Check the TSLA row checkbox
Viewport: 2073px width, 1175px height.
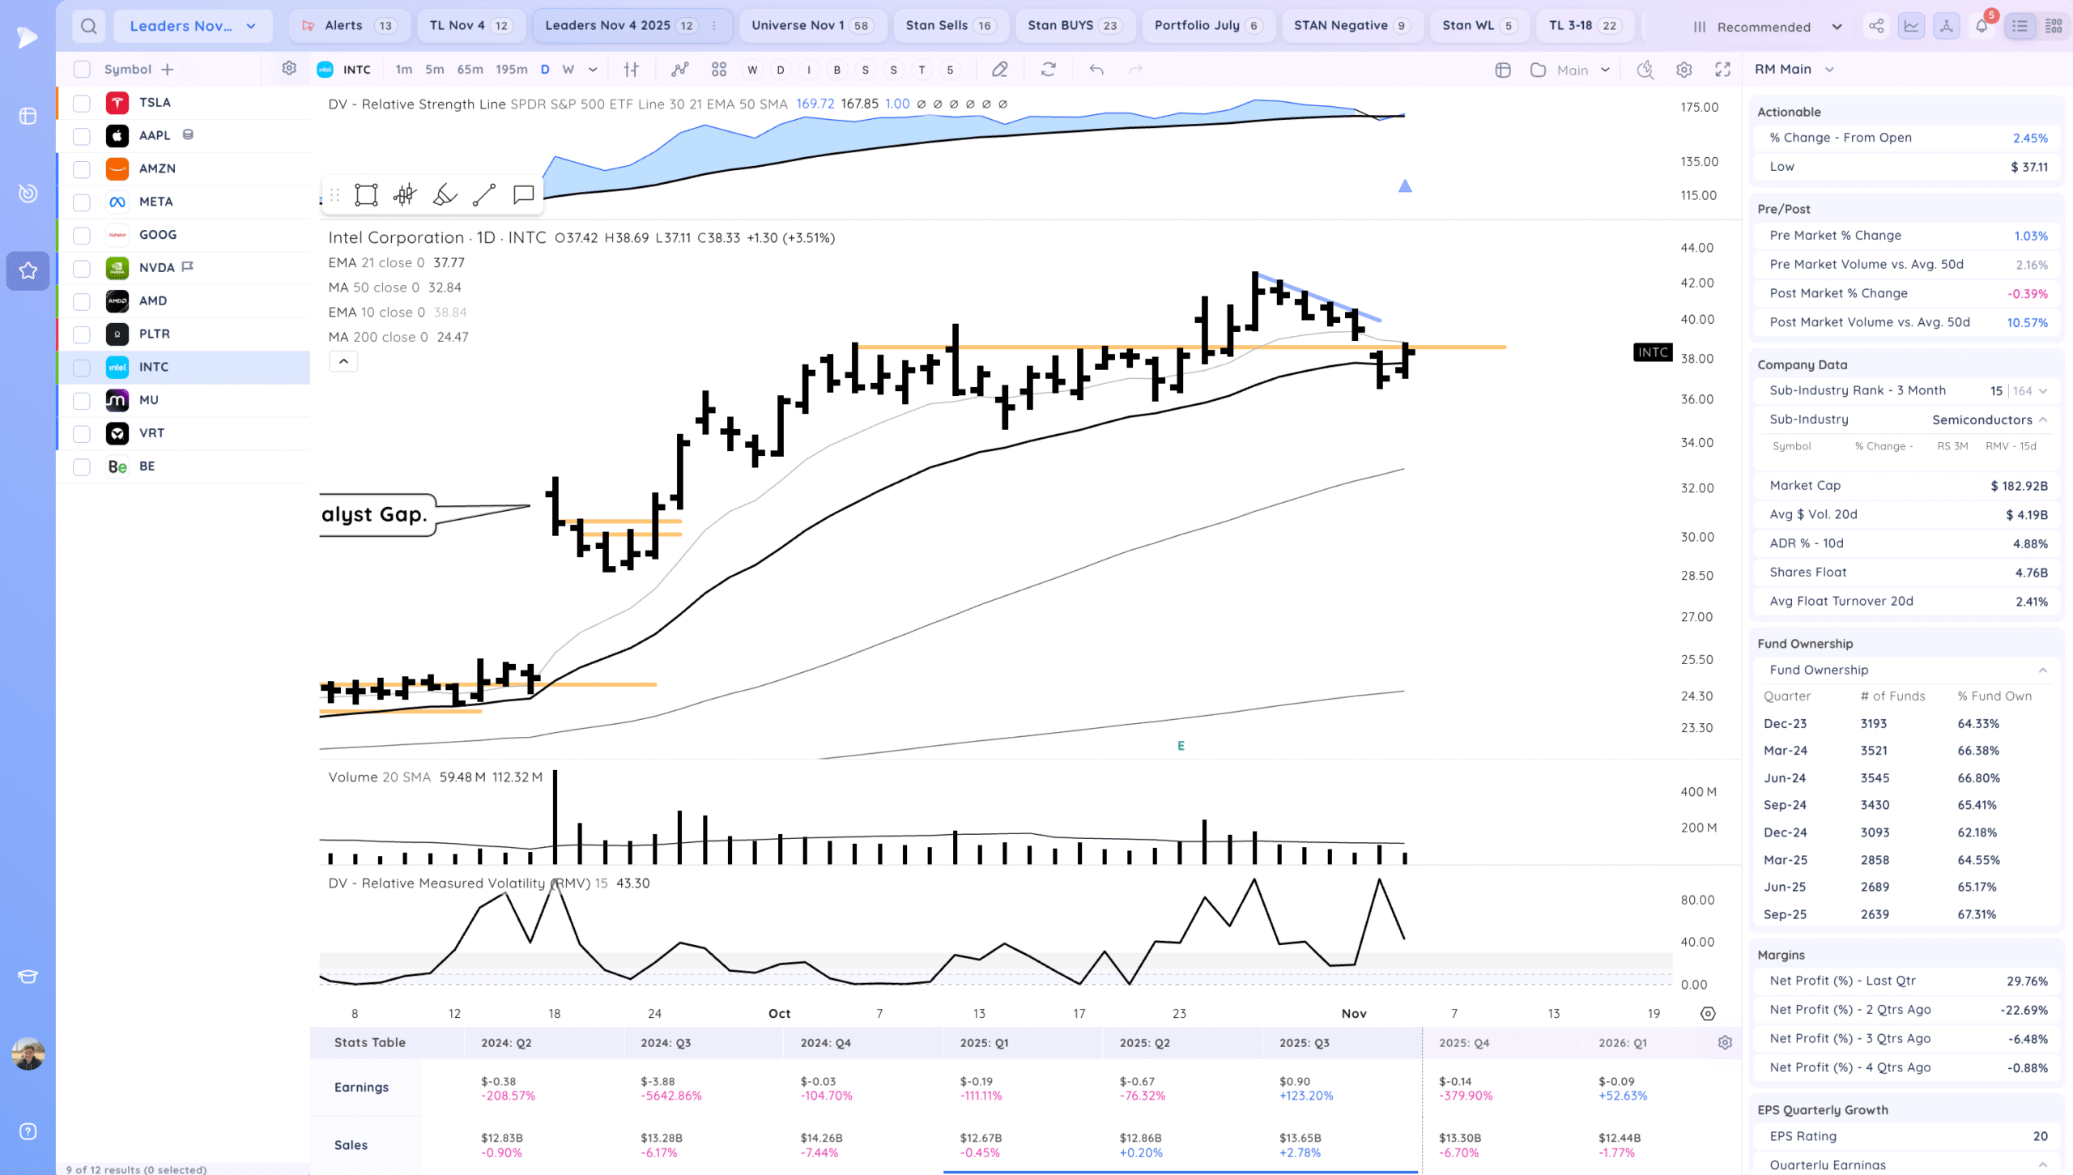point(82,103)
